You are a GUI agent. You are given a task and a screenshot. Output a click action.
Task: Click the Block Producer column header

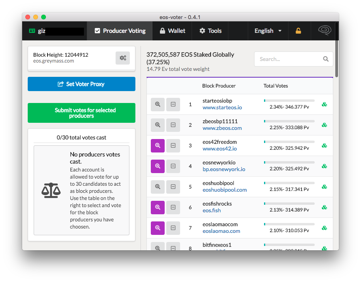pos(219,86)
